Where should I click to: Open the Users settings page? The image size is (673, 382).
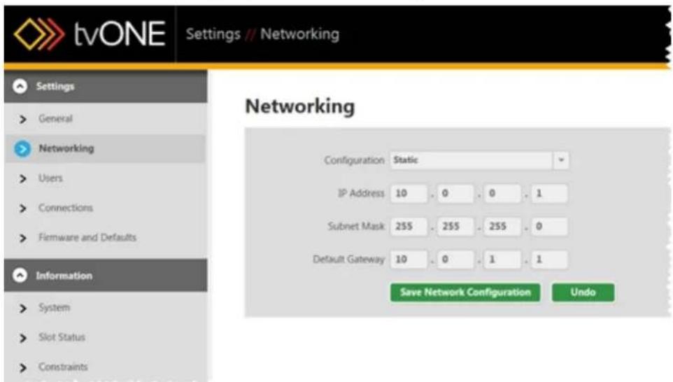point(50,178)
